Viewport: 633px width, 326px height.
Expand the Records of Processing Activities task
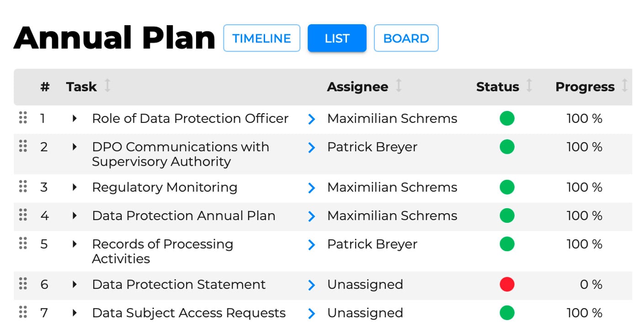click(x=74, y=244)
